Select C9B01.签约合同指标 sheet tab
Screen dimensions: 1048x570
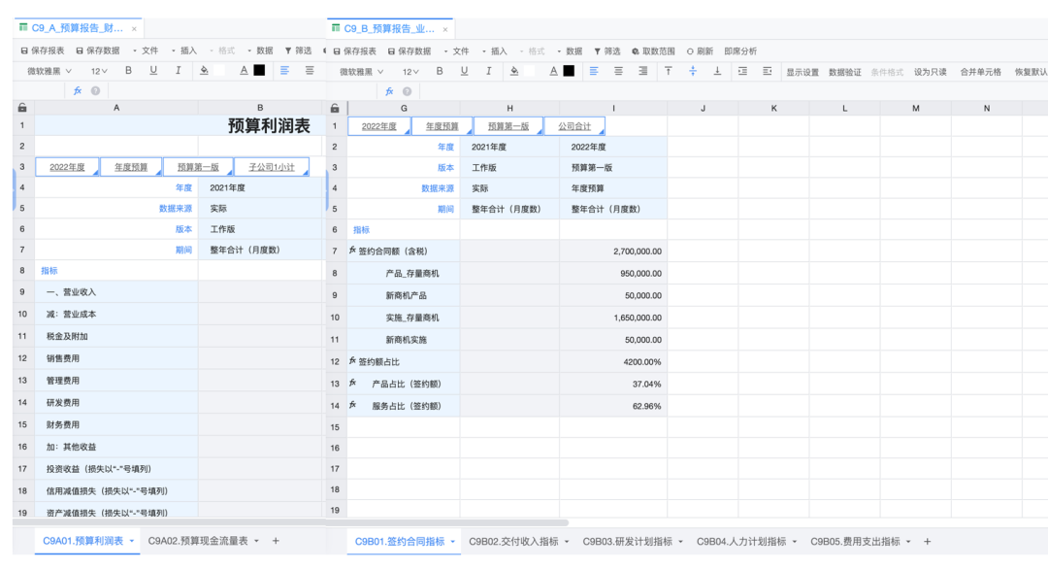(400, 542)
